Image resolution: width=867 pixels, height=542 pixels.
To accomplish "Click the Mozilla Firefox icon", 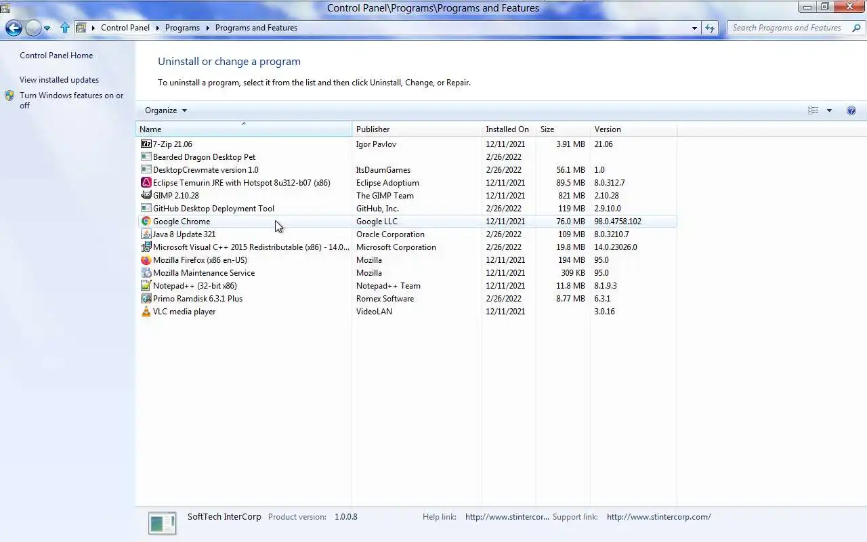I will (x=146, y=259).
